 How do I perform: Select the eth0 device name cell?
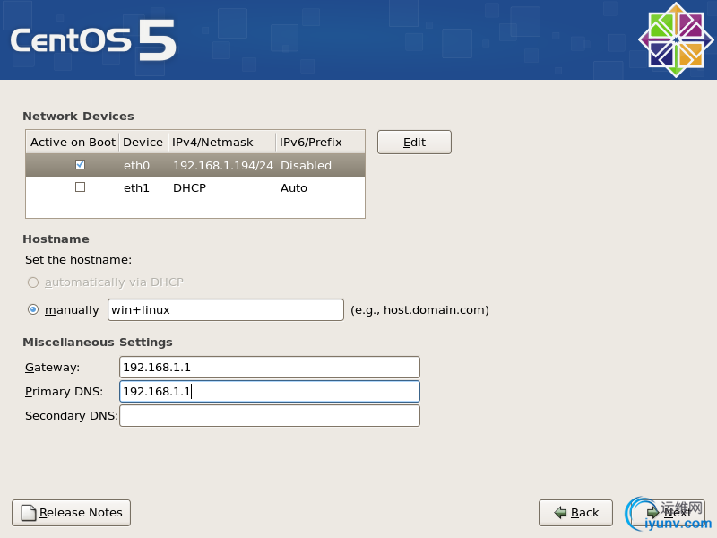coord(137,166)
